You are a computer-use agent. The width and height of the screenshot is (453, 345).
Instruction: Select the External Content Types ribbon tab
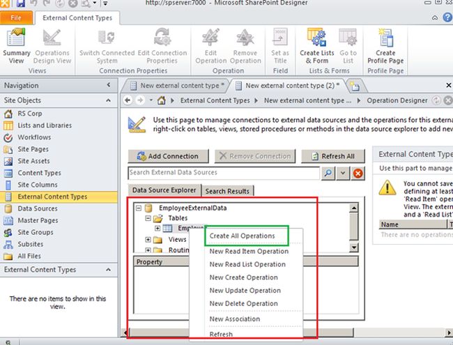[77, 18]
